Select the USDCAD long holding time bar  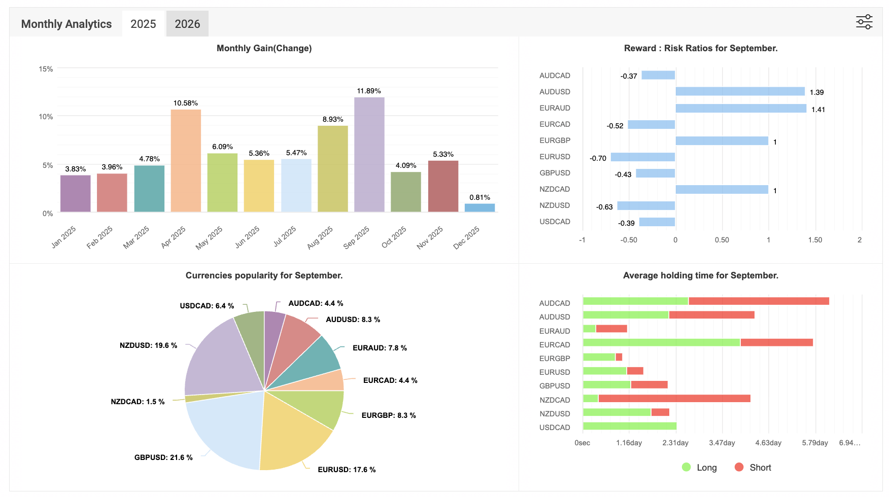[x=629, y=427]
